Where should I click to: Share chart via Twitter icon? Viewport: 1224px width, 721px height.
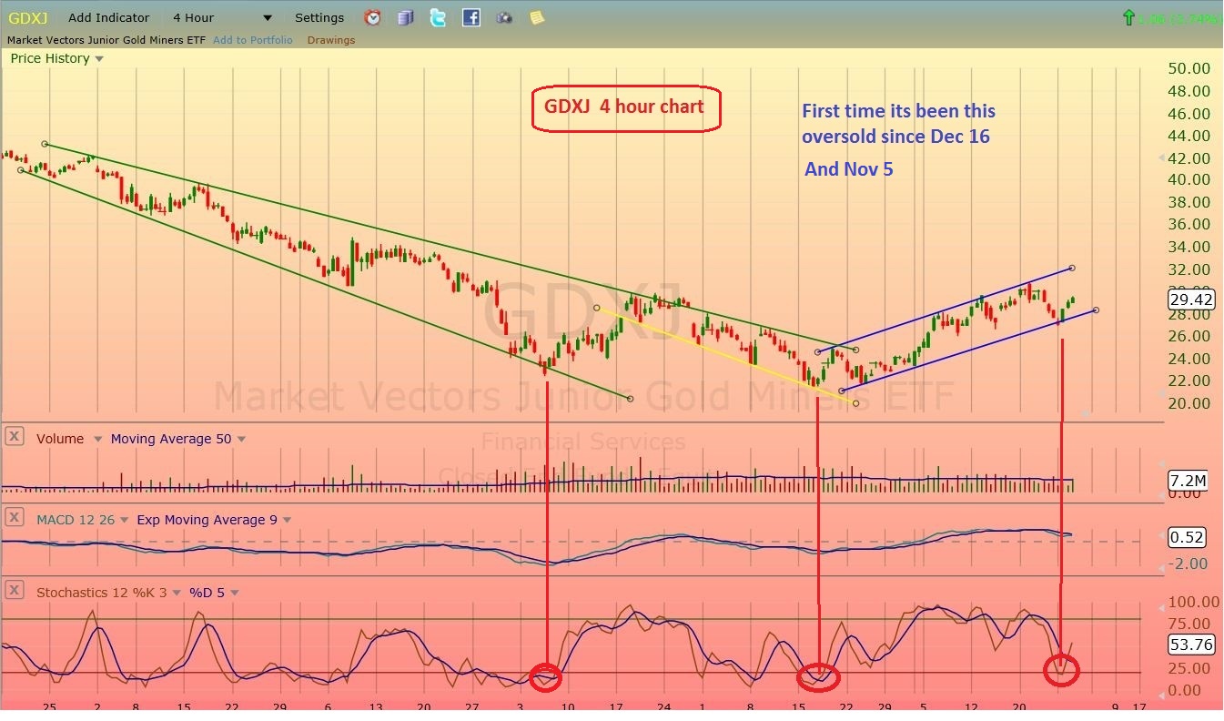coord(438,17)
